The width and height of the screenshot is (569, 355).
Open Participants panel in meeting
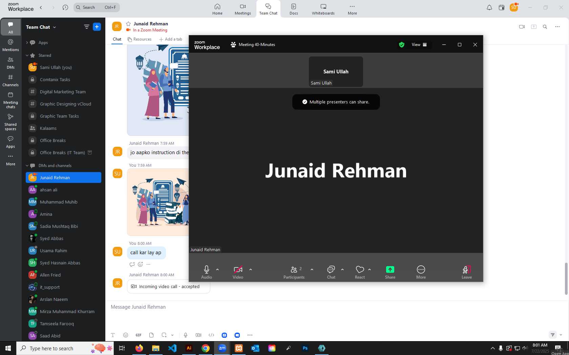pyautogui.click(x=294, y=272)
